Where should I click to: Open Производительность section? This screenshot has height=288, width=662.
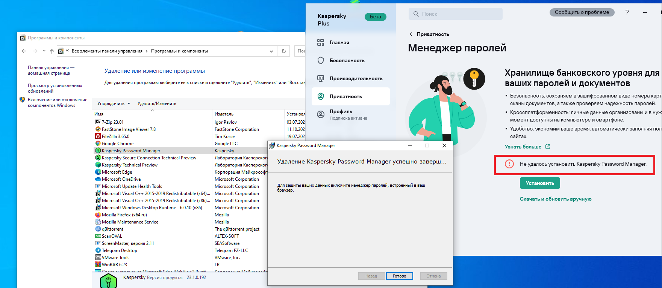point(356,78)
